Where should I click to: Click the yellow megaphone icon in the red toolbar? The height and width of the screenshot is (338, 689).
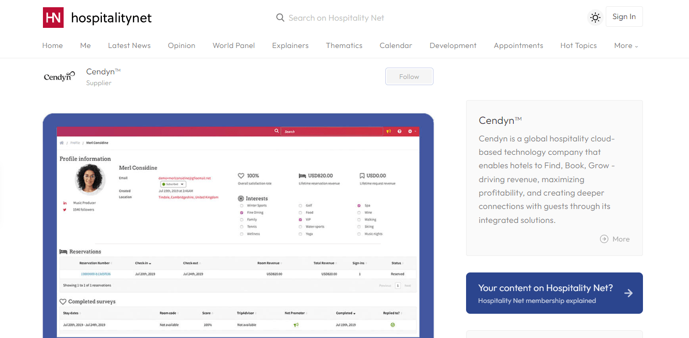(388, 131)
